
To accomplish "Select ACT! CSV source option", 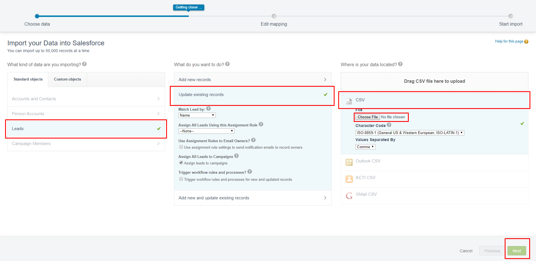I will [x=434, y=179].
